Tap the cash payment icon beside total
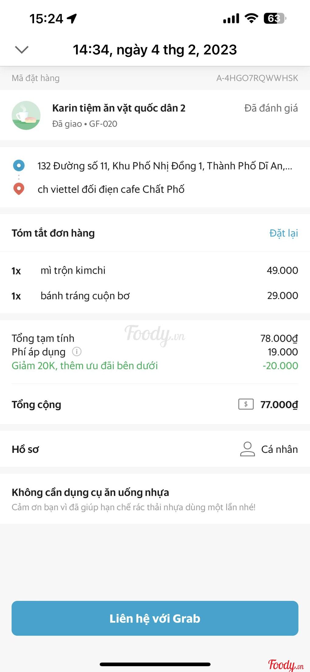Image resolution: width=310 pixels, height=672 pixels. click(x=246, y=404)
